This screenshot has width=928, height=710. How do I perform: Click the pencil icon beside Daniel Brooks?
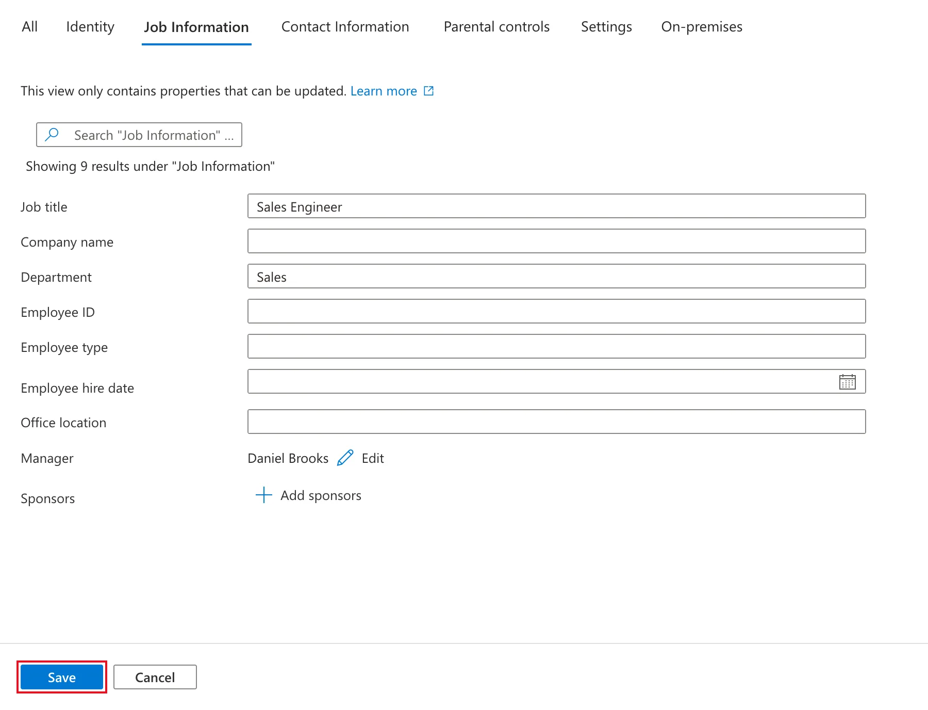345,458
